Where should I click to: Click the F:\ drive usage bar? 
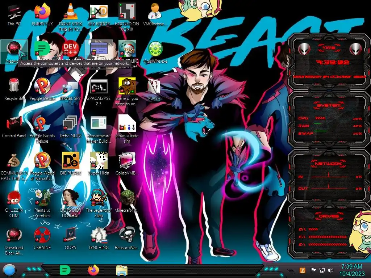pyautogui.click(x=328, y=237)
